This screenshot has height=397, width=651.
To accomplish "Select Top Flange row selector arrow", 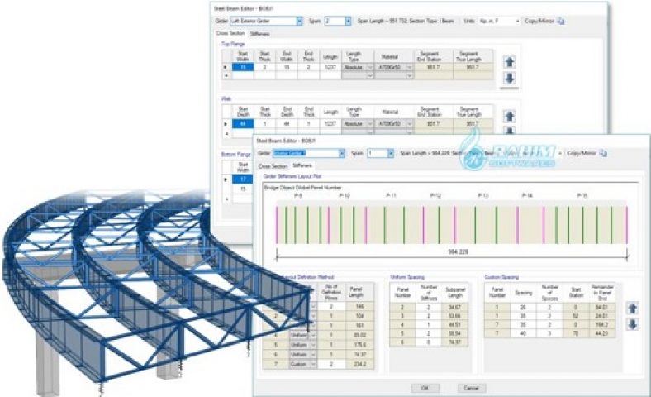I will 226,67.
